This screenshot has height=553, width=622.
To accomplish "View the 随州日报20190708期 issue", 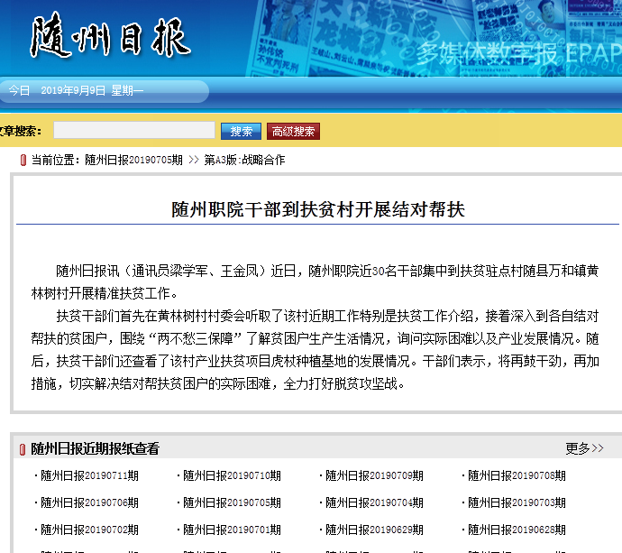I will (517, 475).
